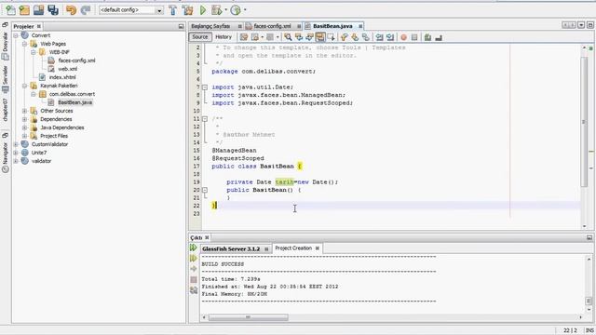Click the New File toolbar icon
Viewport: 596px width, 335px height.
pyautogui.click(x=10, y=10)
